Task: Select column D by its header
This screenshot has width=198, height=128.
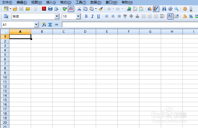Action: point(85,32)
